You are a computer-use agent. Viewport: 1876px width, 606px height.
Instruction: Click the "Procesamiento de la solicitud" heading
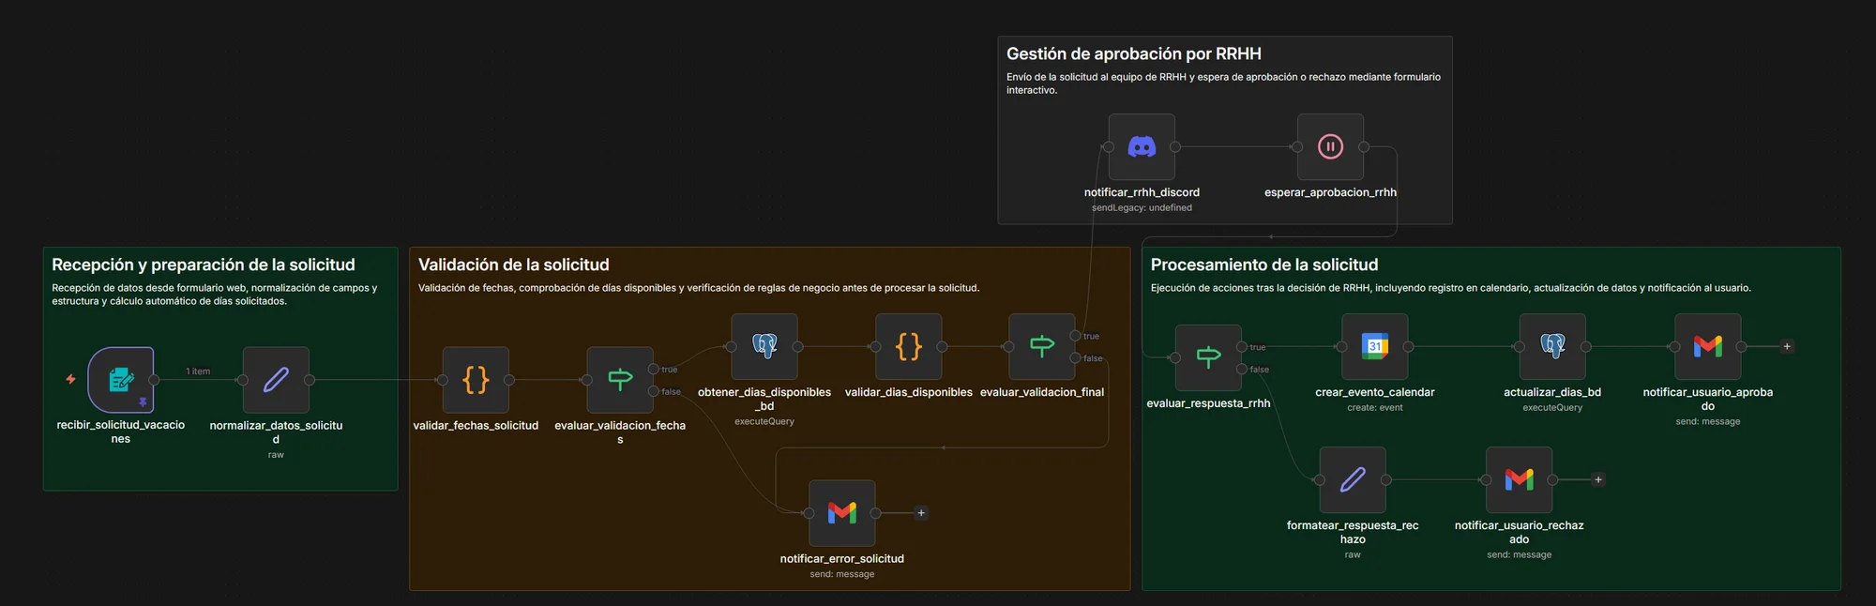1264,265
